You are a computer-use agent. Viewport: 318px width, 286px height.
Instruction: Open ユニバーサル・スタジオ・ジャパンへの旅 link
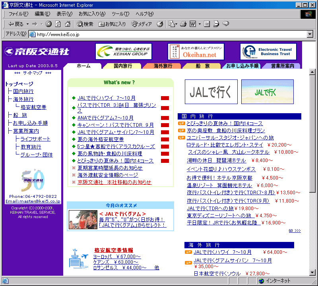coord(230,138)
